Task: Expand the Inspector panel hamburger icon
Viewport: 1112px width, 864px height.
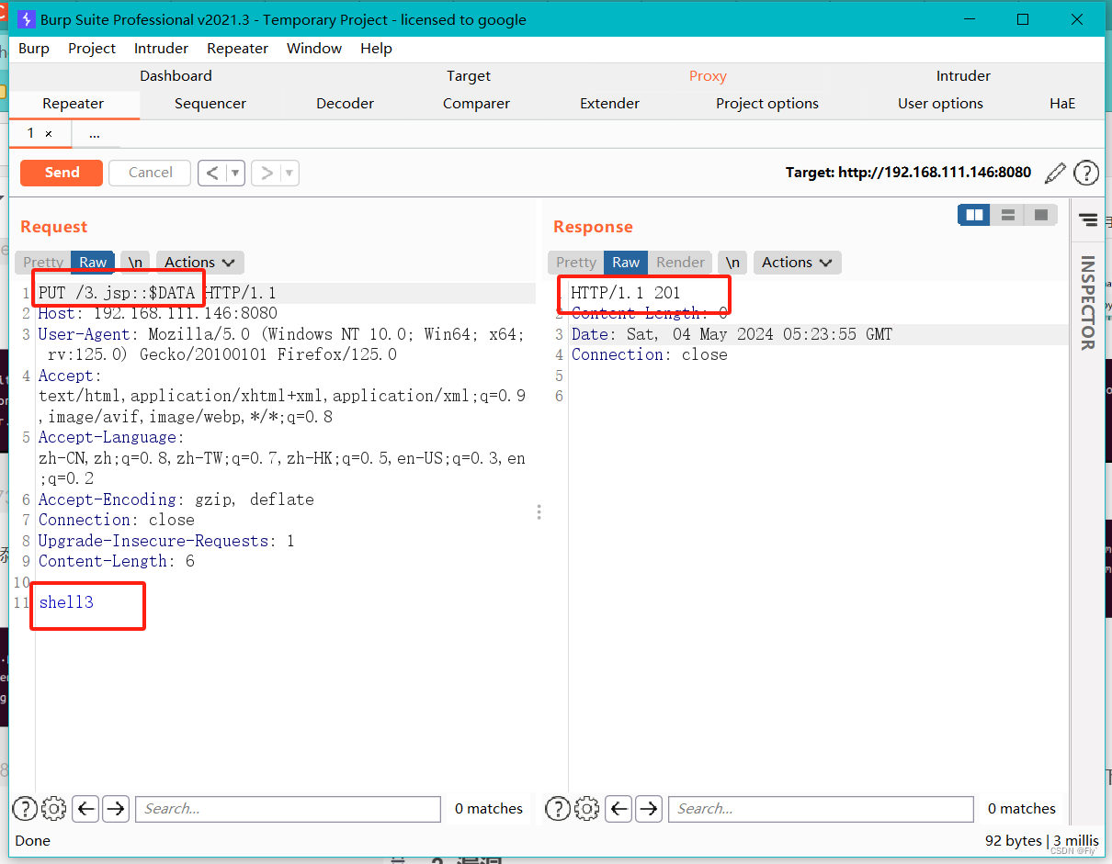Action: point(1088,219)
